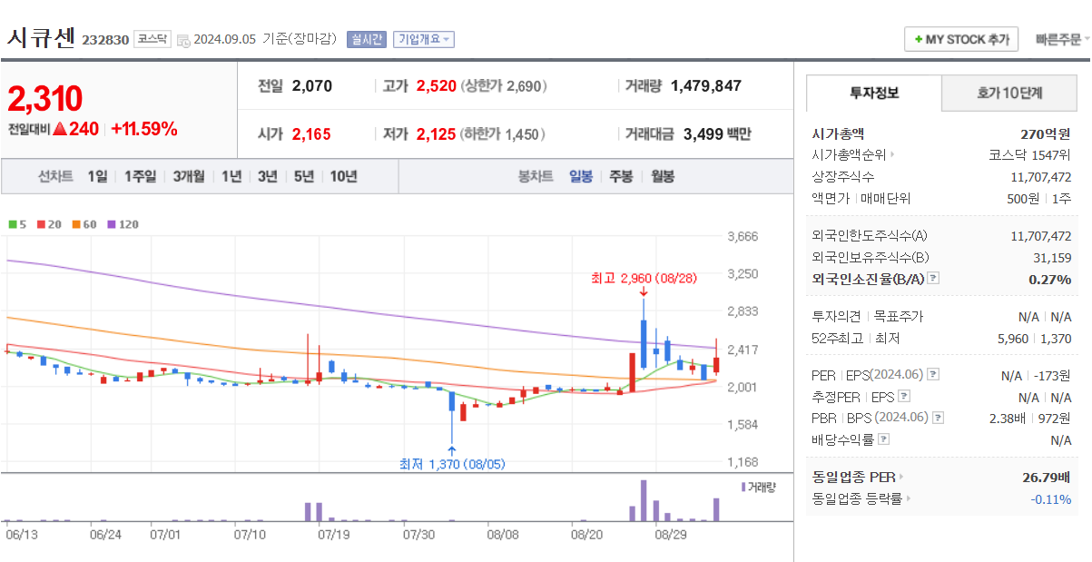1092x562 pixels.
Task: Click the 거래량 value 1,479,847
Action: tap(706, 86)
